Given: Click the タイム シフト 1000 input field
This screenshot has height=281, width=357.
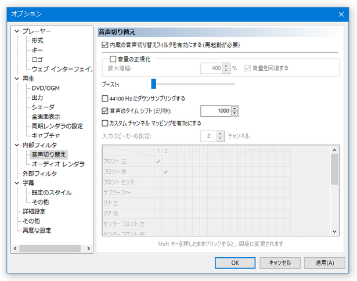Looking at the screenshot, I should click(216, 111).
